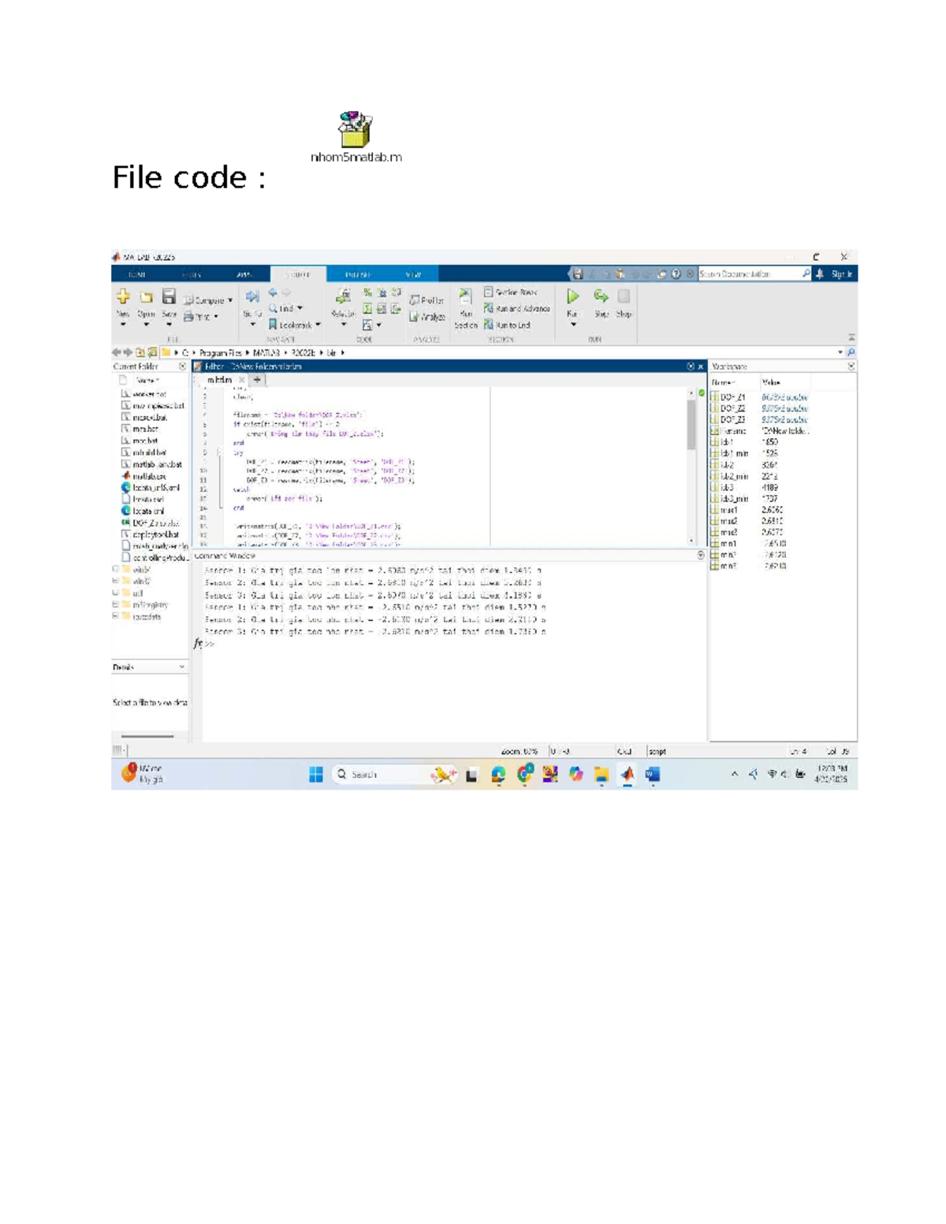Viewport: 946px width, 1224px height.
Task: Click the Analyze button
Action: coord(426,317)
